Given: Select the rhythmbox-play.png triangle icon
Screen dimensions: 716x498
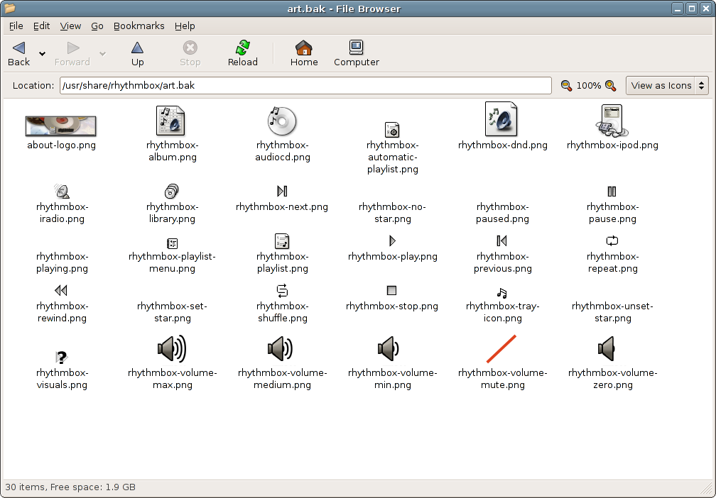Looking at the screenshot, I should tap(392, 240).
